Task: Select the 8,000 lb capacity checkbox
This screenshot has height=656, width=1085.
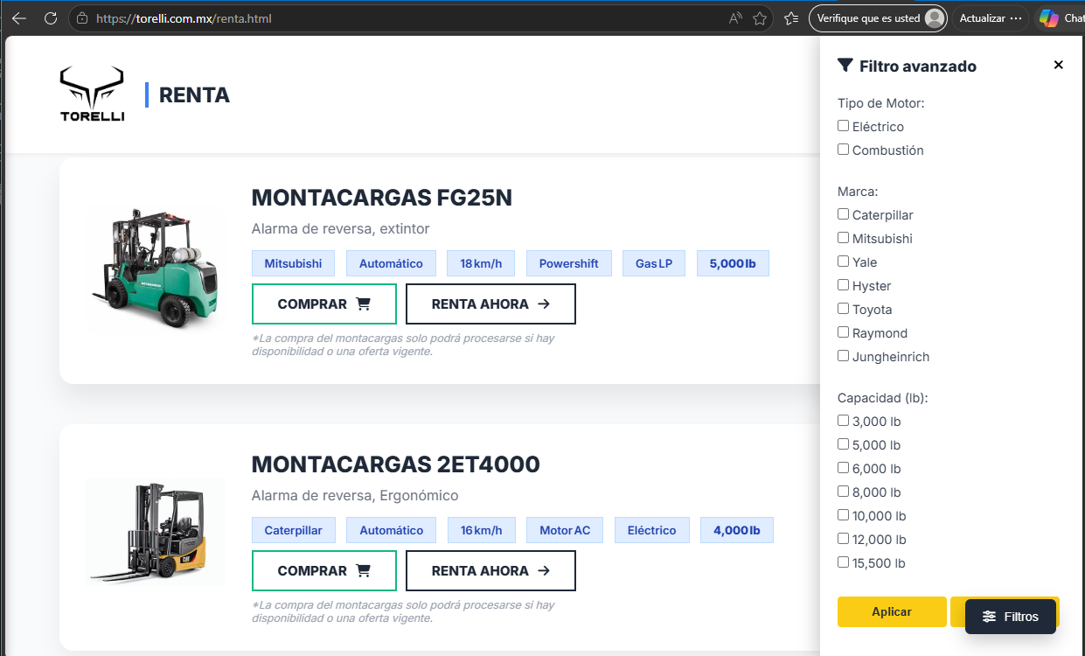Action: [843, 492]
